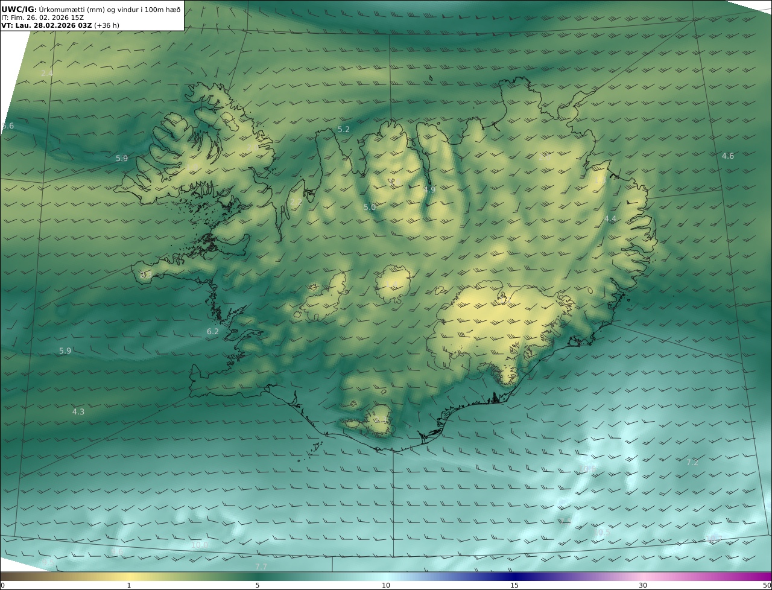Click the 6.2 value label near the west coast
The width and height of the screenshot is (772, 590).
(x=213, y=331)
